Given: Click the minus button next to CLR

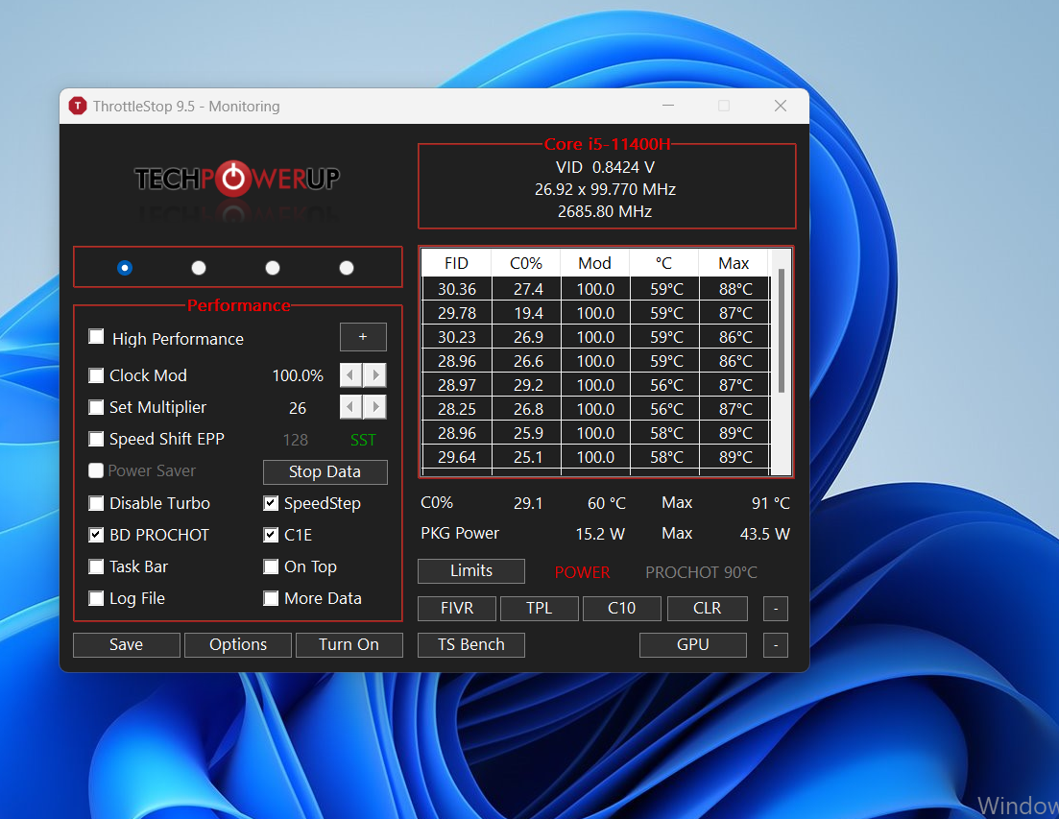Looking at the screenshot, I should pyautogui.click(x=776, y=609).
